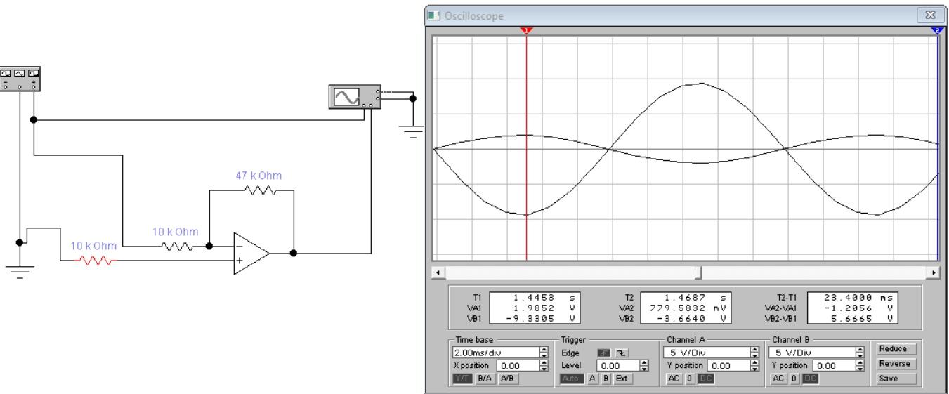
Task: Switch display mode to Y/T
Action: [x=462, y=379]
